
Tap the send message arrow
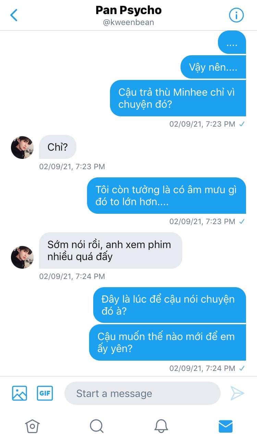click(237, 393)
